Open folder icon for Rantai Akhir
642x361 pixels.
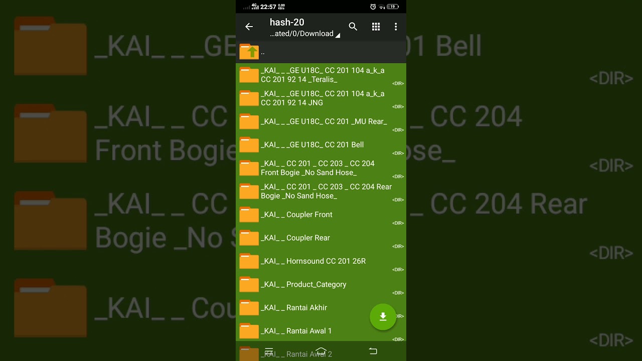tap(249, 307)
